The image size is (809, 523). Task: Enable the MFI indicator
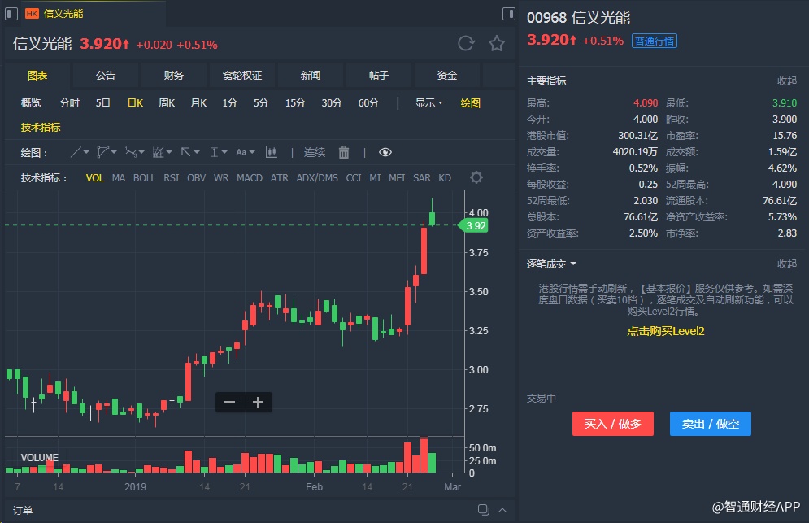[x=397, y=178]
